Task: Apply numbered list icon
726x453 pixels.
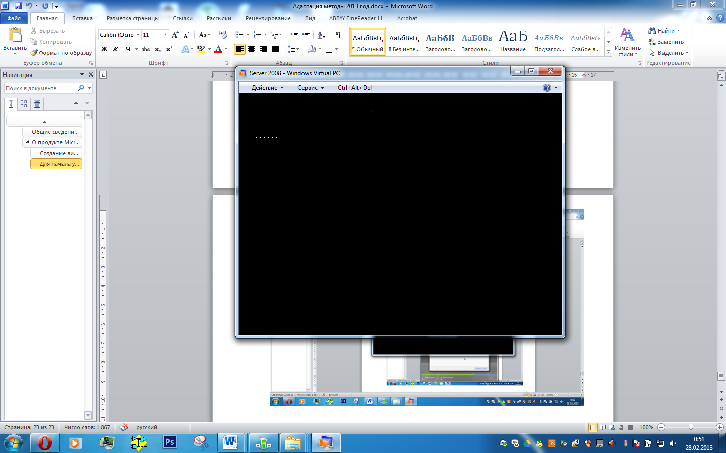Action: point(257,35)
